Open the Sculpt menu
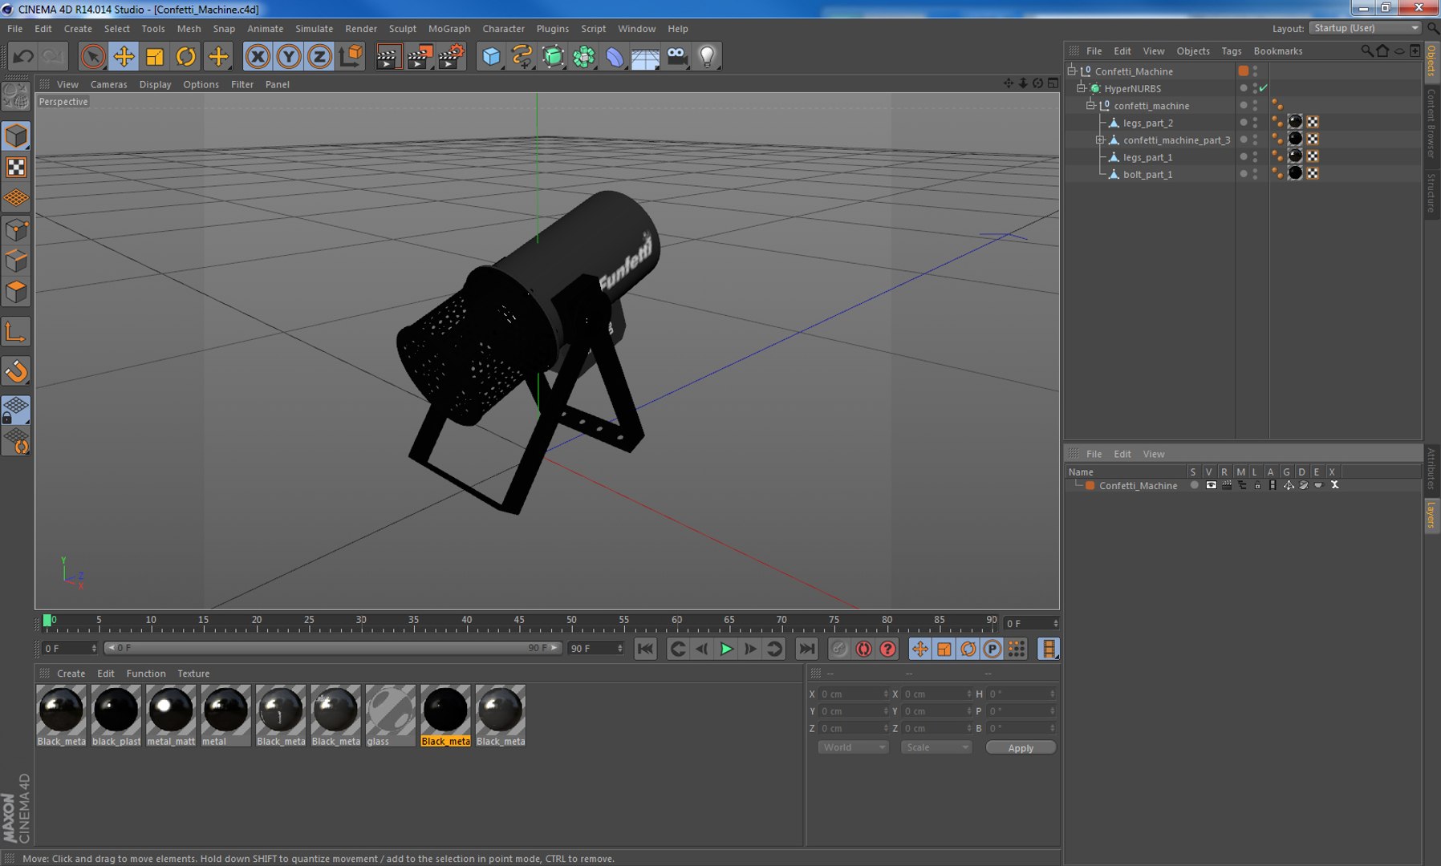This screenshot has width=1441, height=866. click(403, 29)
